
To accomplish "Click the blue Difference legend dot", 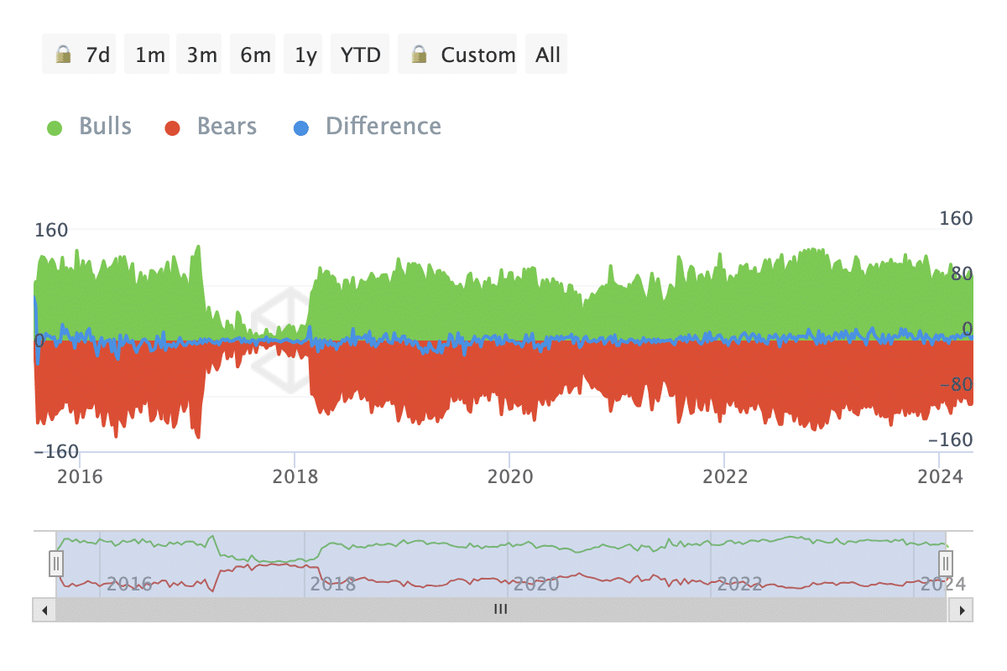I will tap(300, 128).
